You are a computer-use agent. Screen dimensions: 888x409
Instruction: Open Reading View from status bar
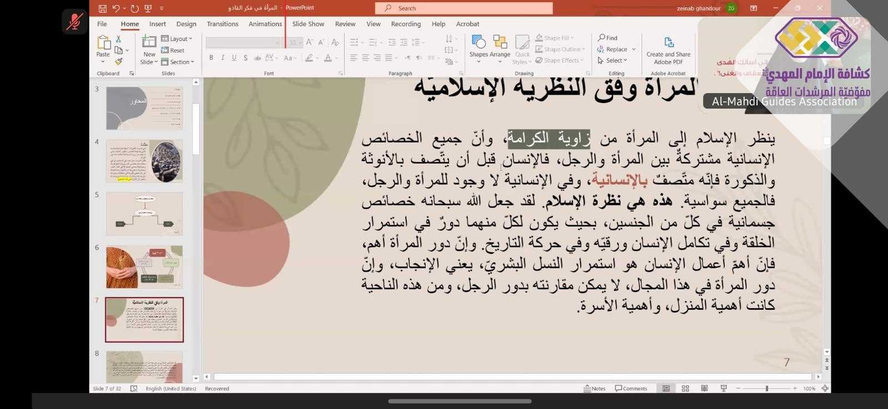[x=704, y=388]
